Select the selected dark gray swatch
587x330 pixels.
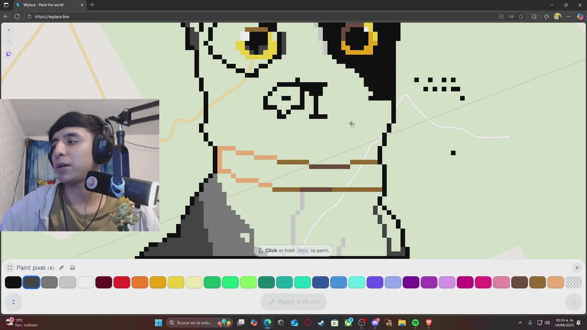tap(31, 282)
